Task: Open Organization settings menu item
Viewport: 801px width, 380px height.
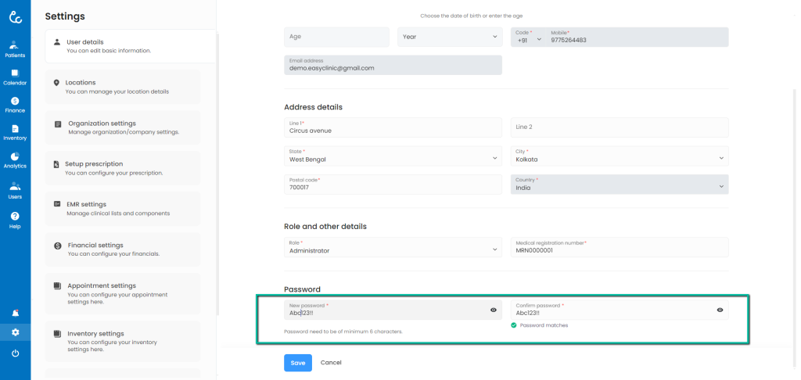Action: point(123,127)
